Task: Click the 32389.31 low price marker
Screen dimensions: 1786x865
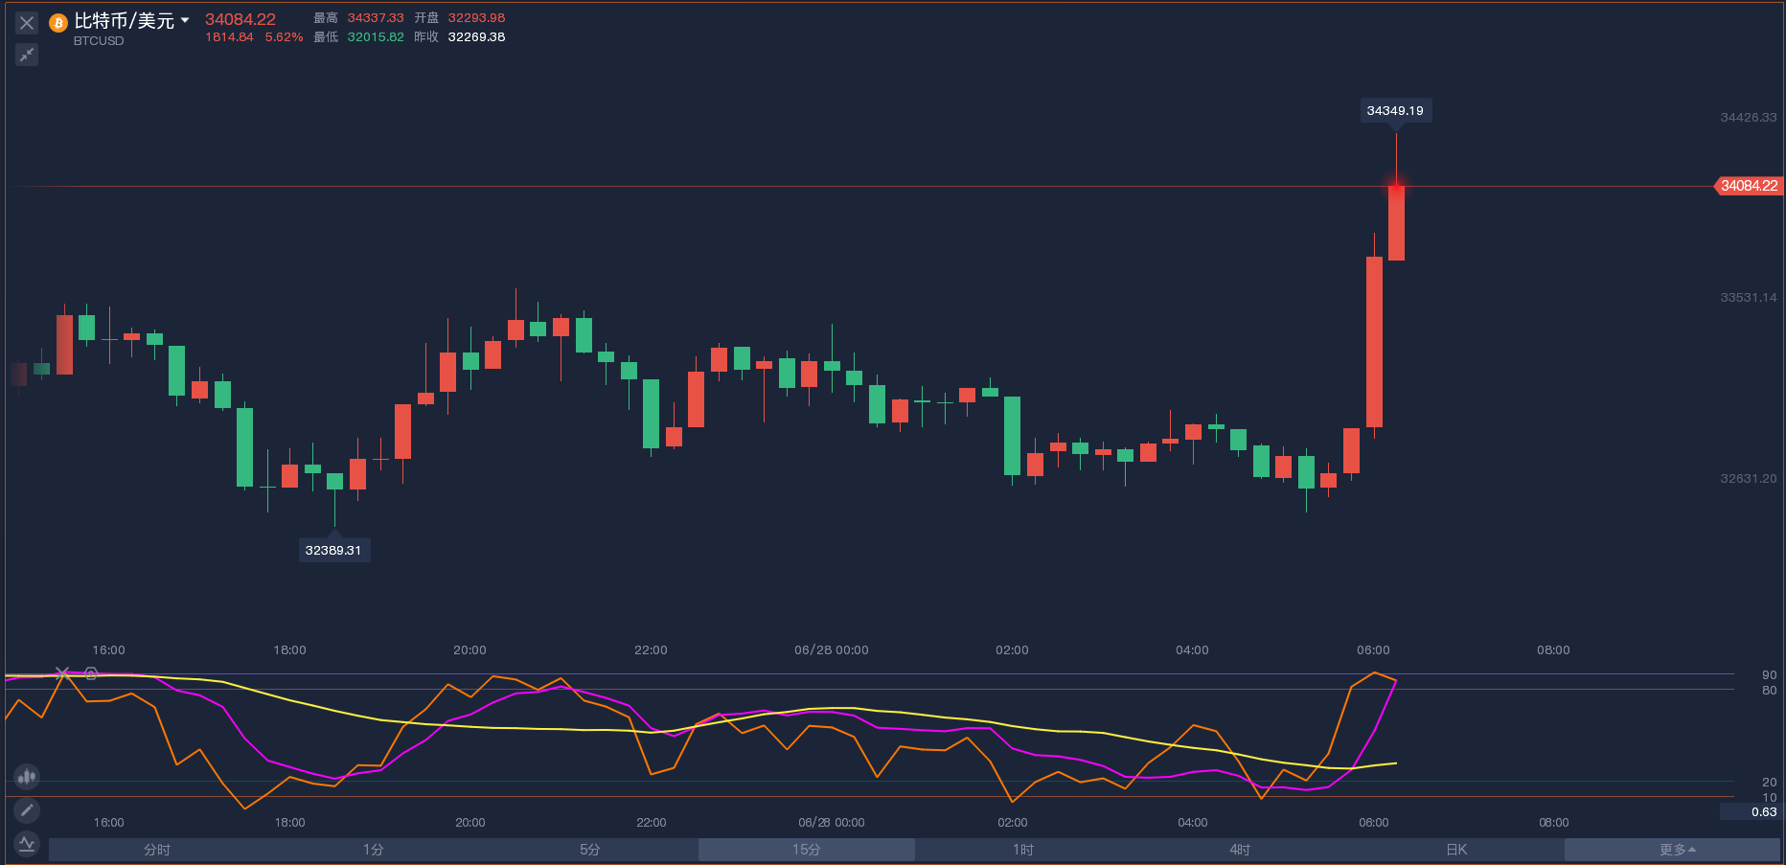Action: click(x=333, y=550)
